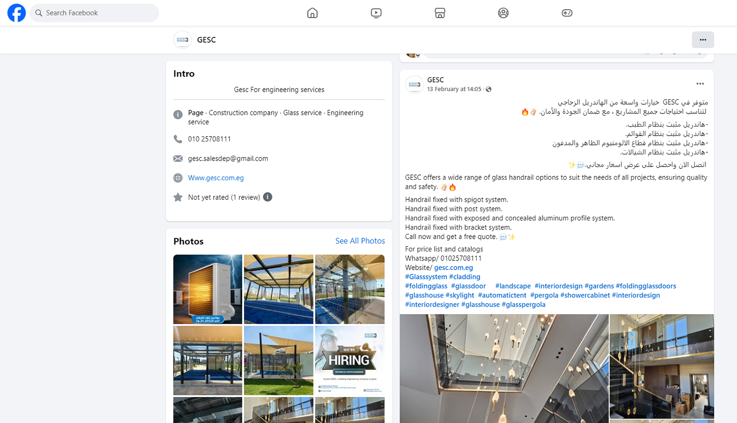The width and height of the screenshot is (737, 423).
Task: Click the #glasspergola hashtag
Action: pos(523,305)
